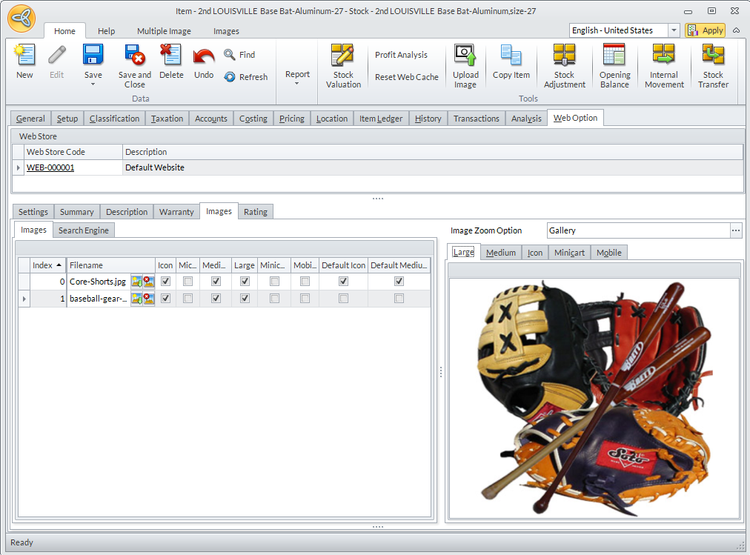Click the Copy Item icon
Image resolution: width=750 pixels, height=555 pixels.
511,56
